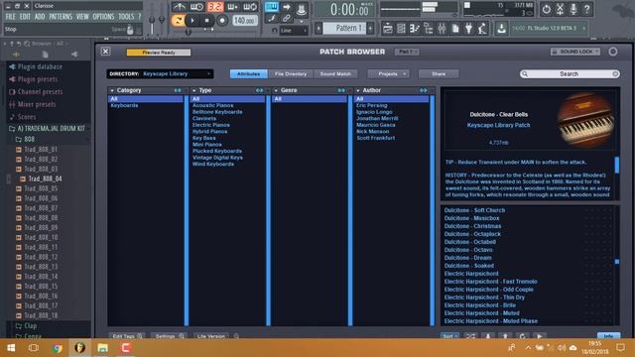This screenshot has width=635, height=357.
Task: Click the scissors audio editor icon
Action: [560, 9]
